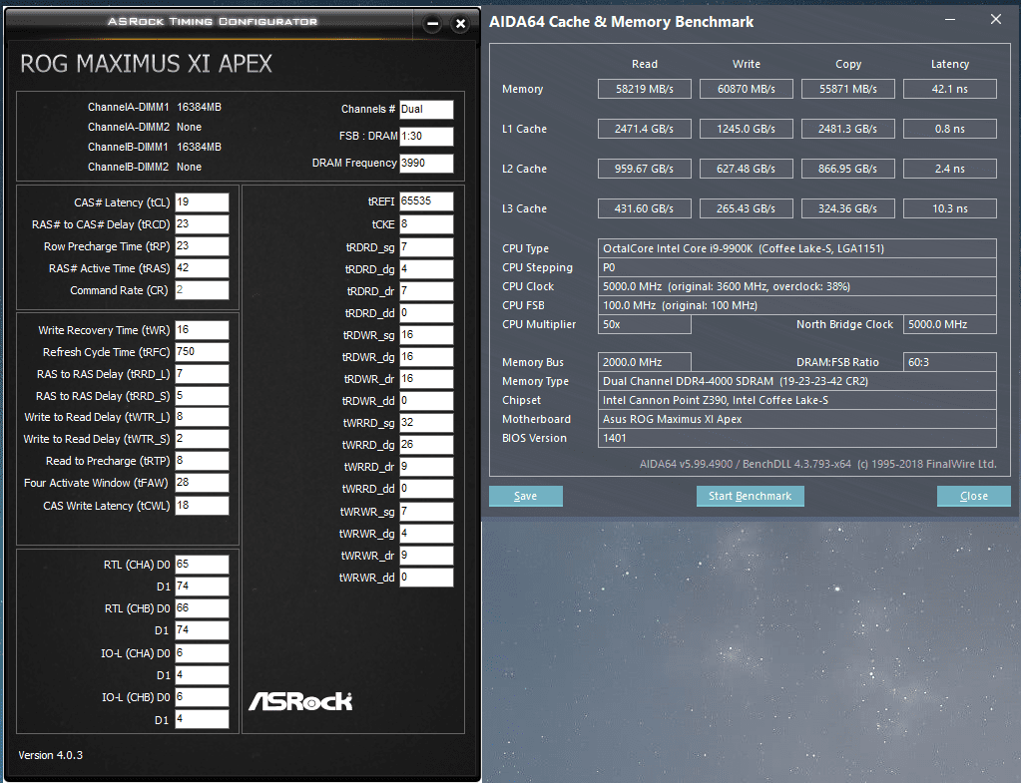1021x783 pixels.
Task: Click the Memory Write result 60870 MB/s
Action: (x=747, y=89)
